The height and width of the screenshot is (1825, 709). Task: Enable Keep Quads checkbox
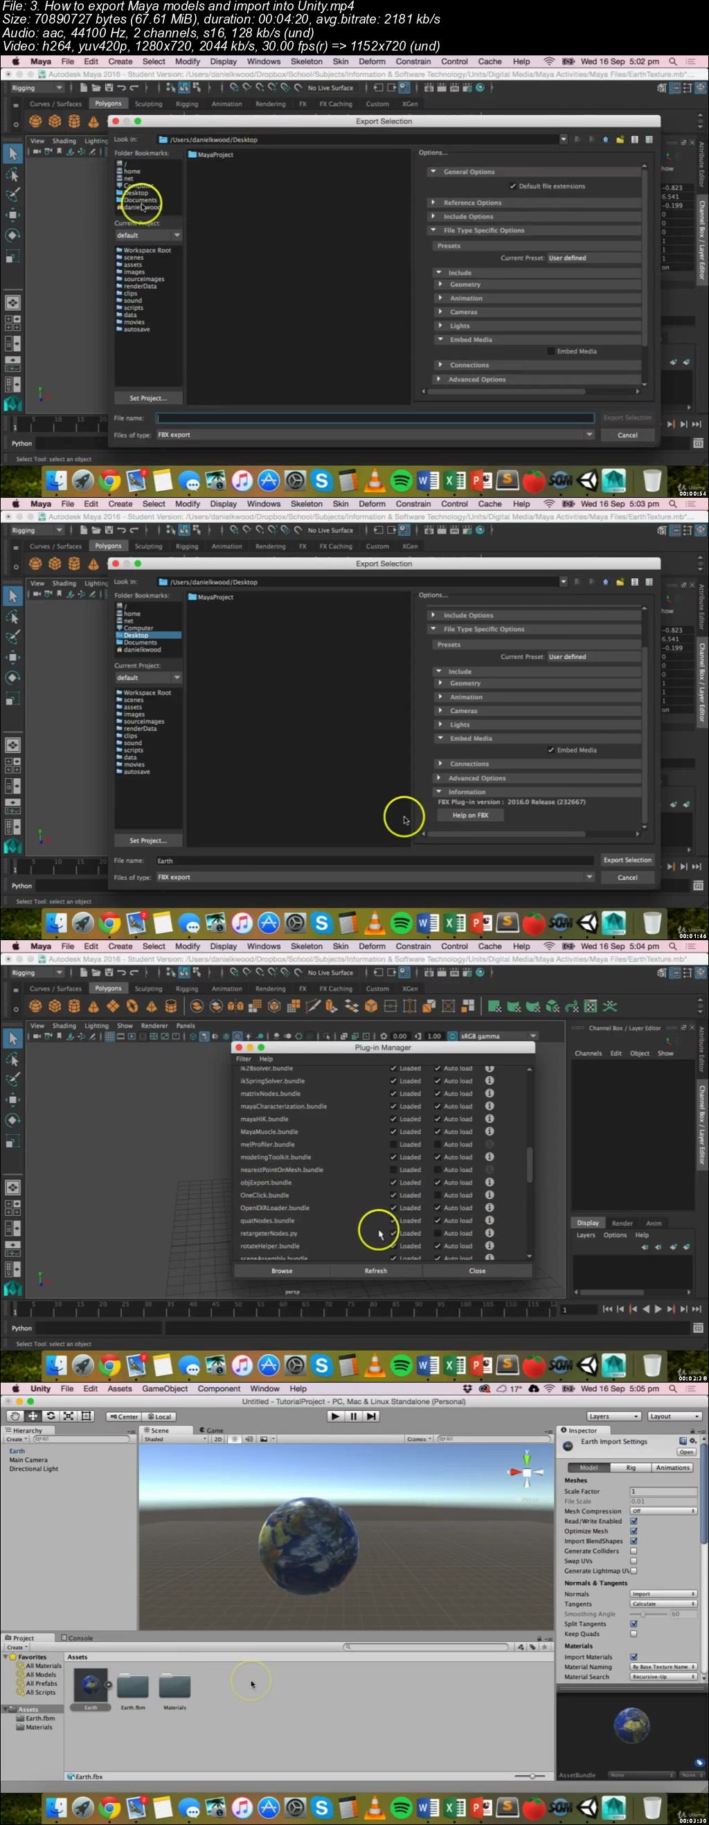click(634, 1634)
